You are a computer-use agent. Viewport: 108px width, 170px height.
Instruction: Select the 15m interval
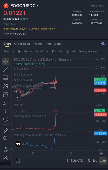pos(19,51)
